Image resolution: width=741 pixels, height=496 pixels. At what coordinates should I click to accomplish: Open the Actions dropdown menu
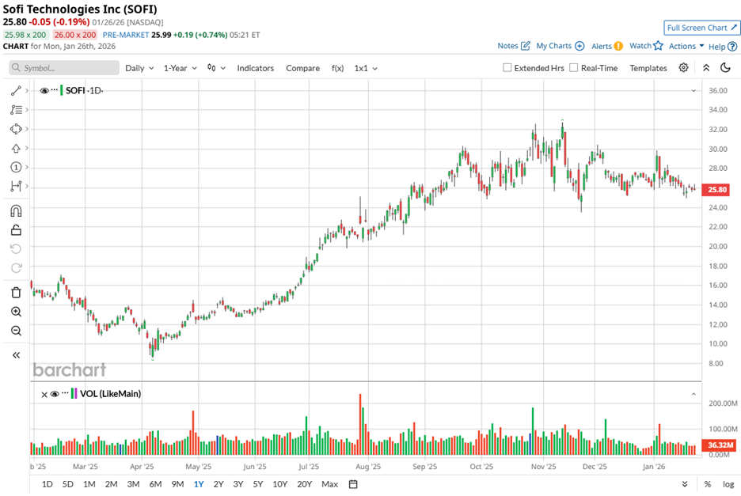click(686, 46)
